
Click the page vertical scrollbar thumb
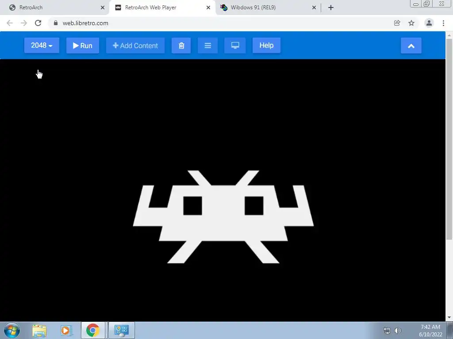pyautogui.click(x=449, y=139)
